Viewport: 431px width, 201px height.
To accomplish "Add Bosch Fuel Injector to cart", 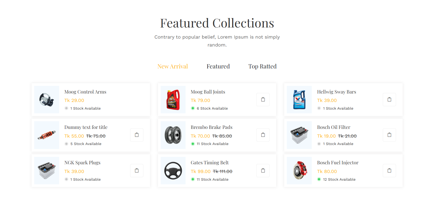I will click(389, 171).
